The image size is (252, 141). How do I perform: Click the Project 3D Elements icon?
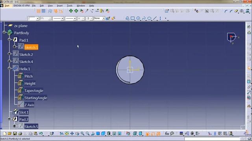tap(248, 11)
